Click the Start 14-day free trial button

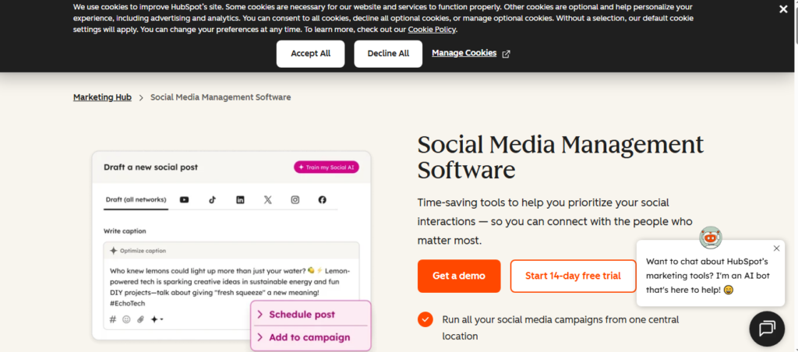coord(573,276)
